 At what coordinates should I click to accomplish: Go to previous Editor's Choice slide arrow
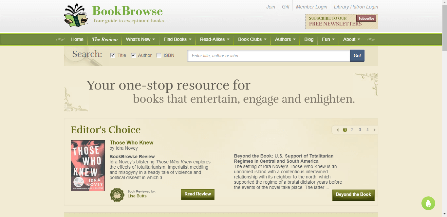tap(338, 130)
